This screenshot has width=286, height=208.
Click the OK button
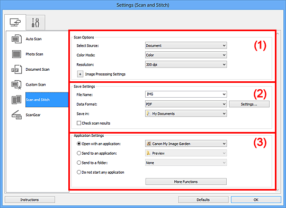click(x=256, y=200)
